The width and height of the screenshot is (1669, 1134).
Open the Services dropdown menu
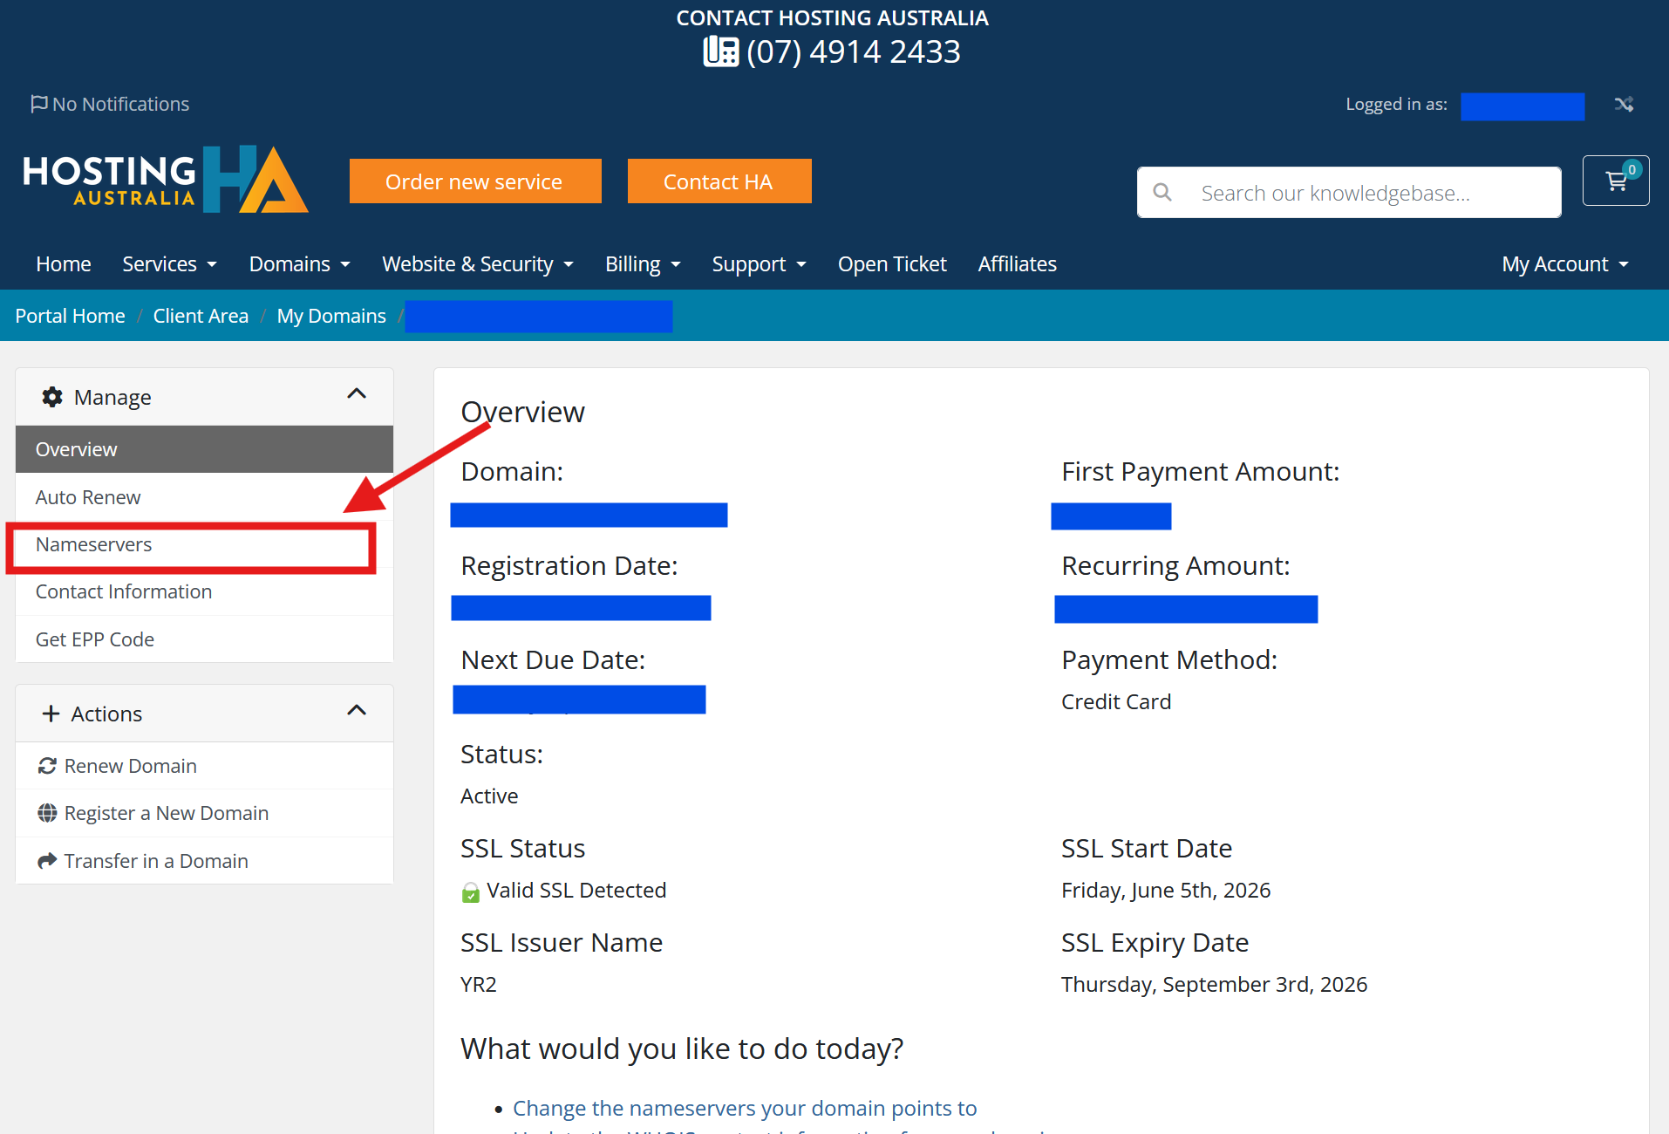[169, 264]
